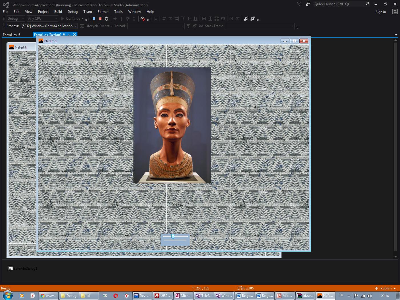Expand the Continue button dropdown arrow

[83, 19]
